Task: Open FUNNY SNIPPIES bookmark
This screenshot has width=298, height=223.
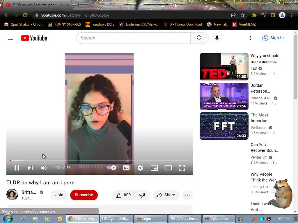Action: click(64, 24)
